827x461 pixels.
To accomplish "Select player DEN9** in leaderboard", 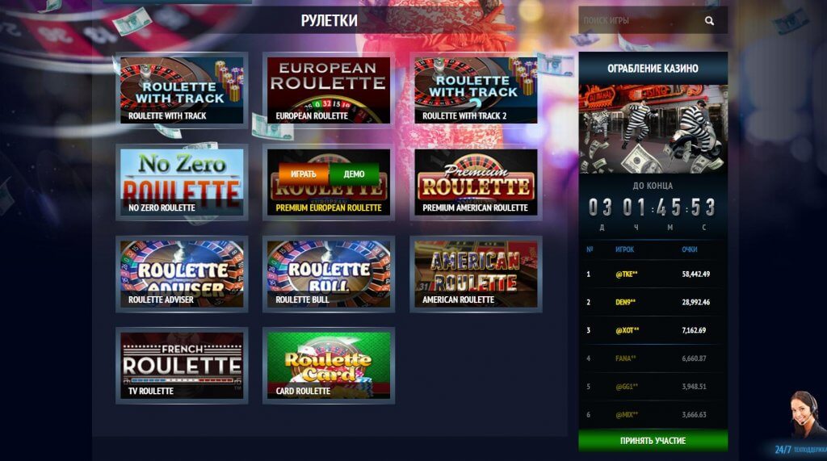I will point(653,302).
